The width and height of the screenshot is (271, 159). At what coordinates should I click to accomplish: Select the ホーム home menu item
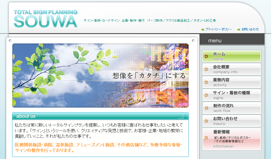232,56
